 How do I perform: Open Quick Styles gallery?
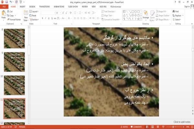tap(152, 16)
